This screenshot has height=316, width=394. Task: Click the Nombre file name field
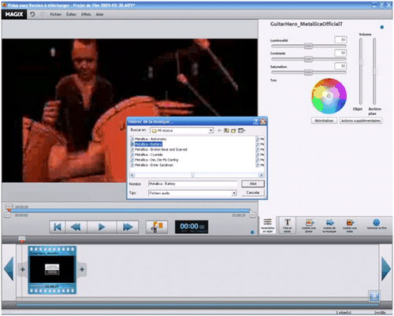tap(192, 184)
